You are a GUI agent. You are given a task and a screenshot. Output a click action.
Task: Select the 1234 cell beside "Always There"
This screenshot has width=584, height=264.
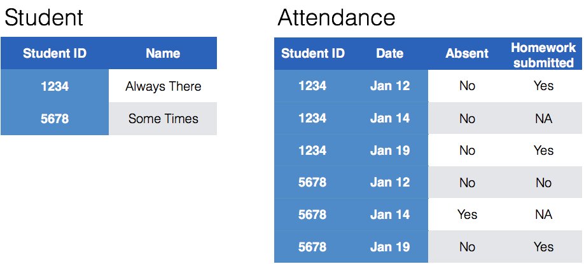pos(55,86)
